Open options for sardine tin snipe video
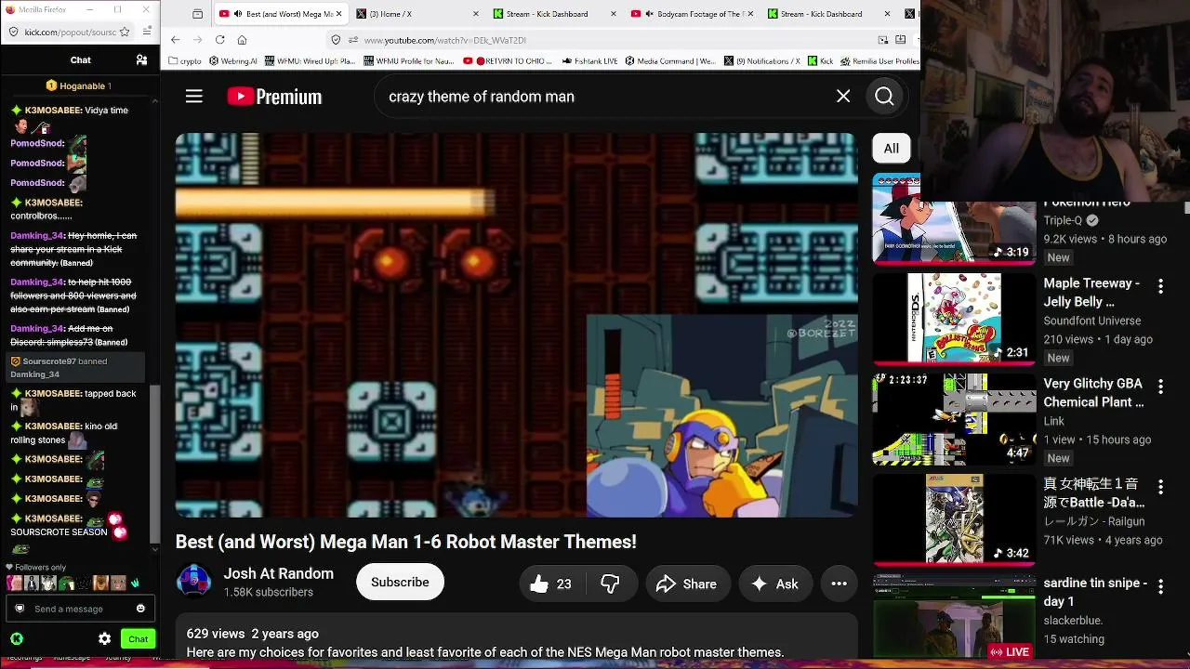The height and width of the screenshot is (669, 1190). click(1160, 587)
